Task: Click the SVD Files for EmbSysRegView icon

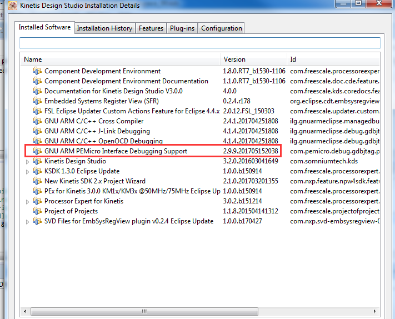Action: coord(37,221)
